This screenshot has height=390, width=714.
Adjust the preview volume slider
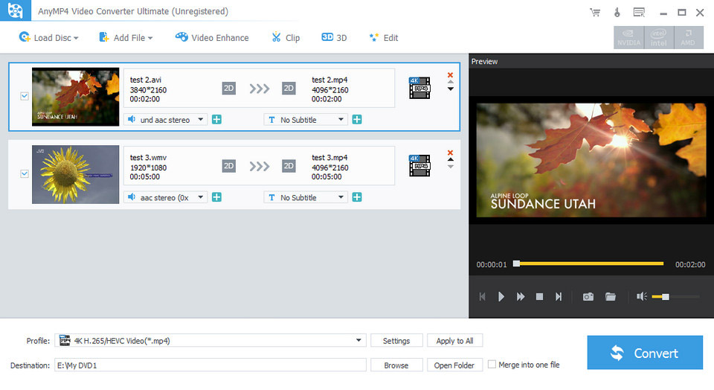point(675,297)
